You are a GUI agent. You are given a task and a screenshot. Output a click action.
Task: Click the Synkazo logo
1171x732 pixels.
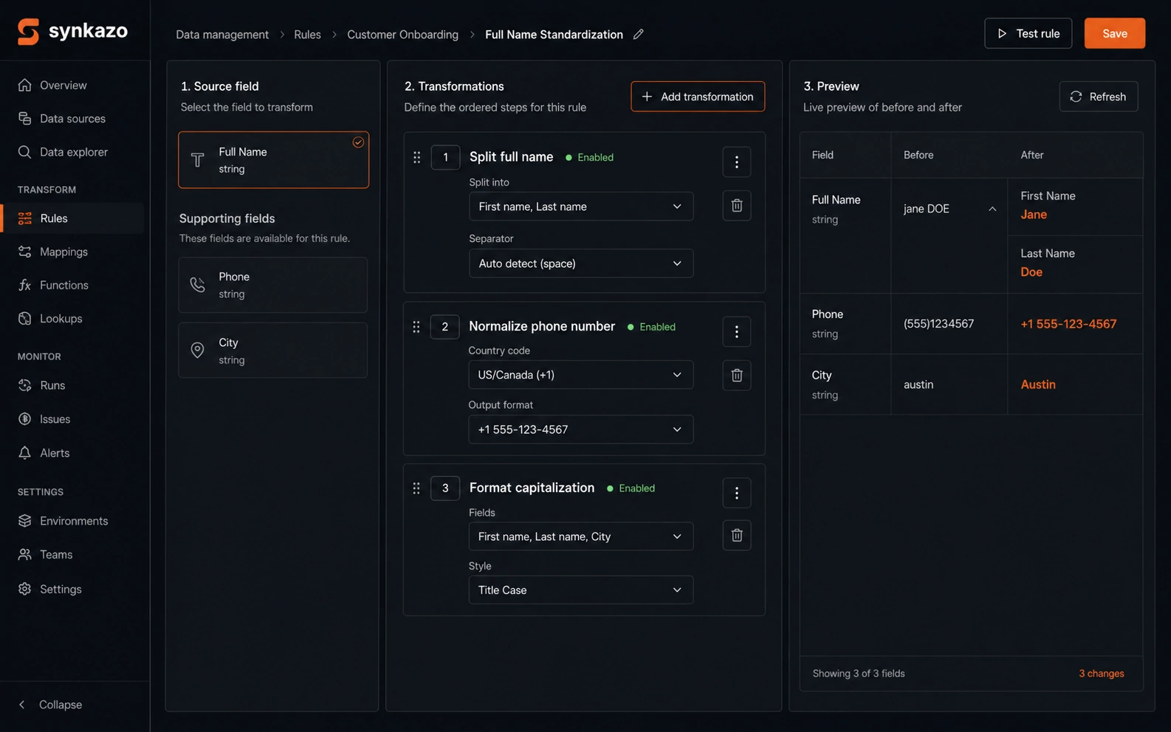click(x=72, y=31)
